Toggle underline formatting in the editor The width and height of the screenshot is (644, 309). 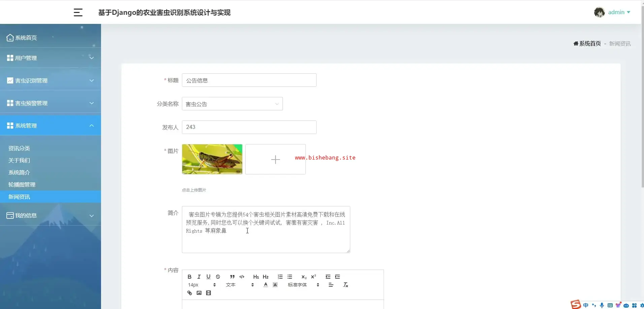click(x=208, y=277)
